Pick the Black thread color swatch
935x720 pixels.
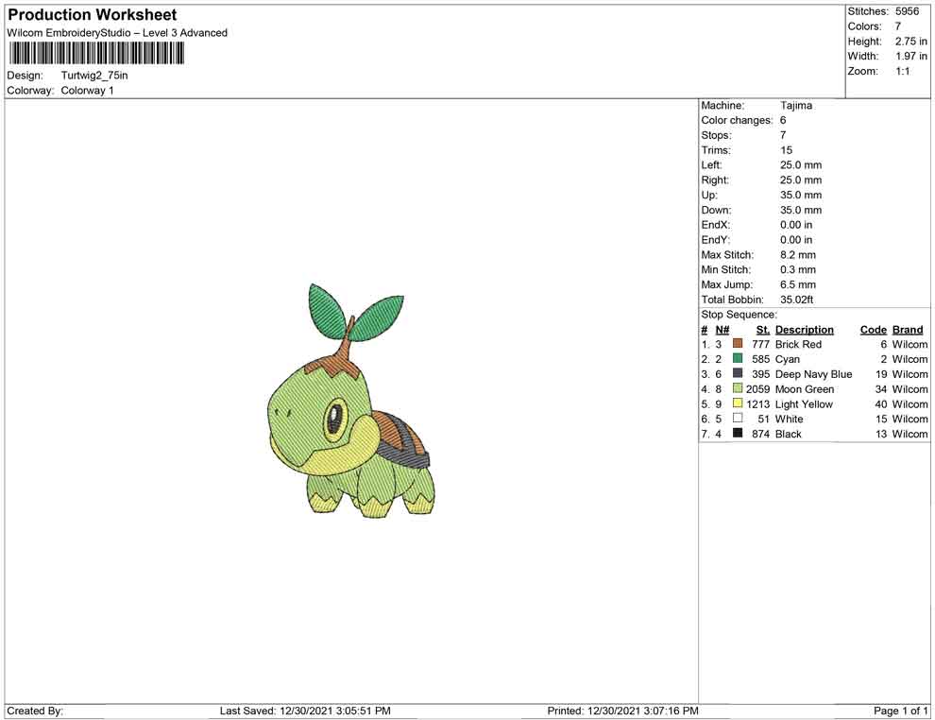(x=738, y=433)
